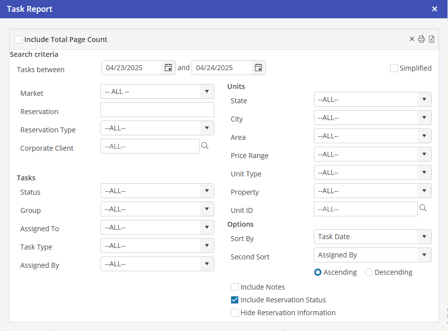Search Corporate Client with magnifier icon

(x=205, y=146)
